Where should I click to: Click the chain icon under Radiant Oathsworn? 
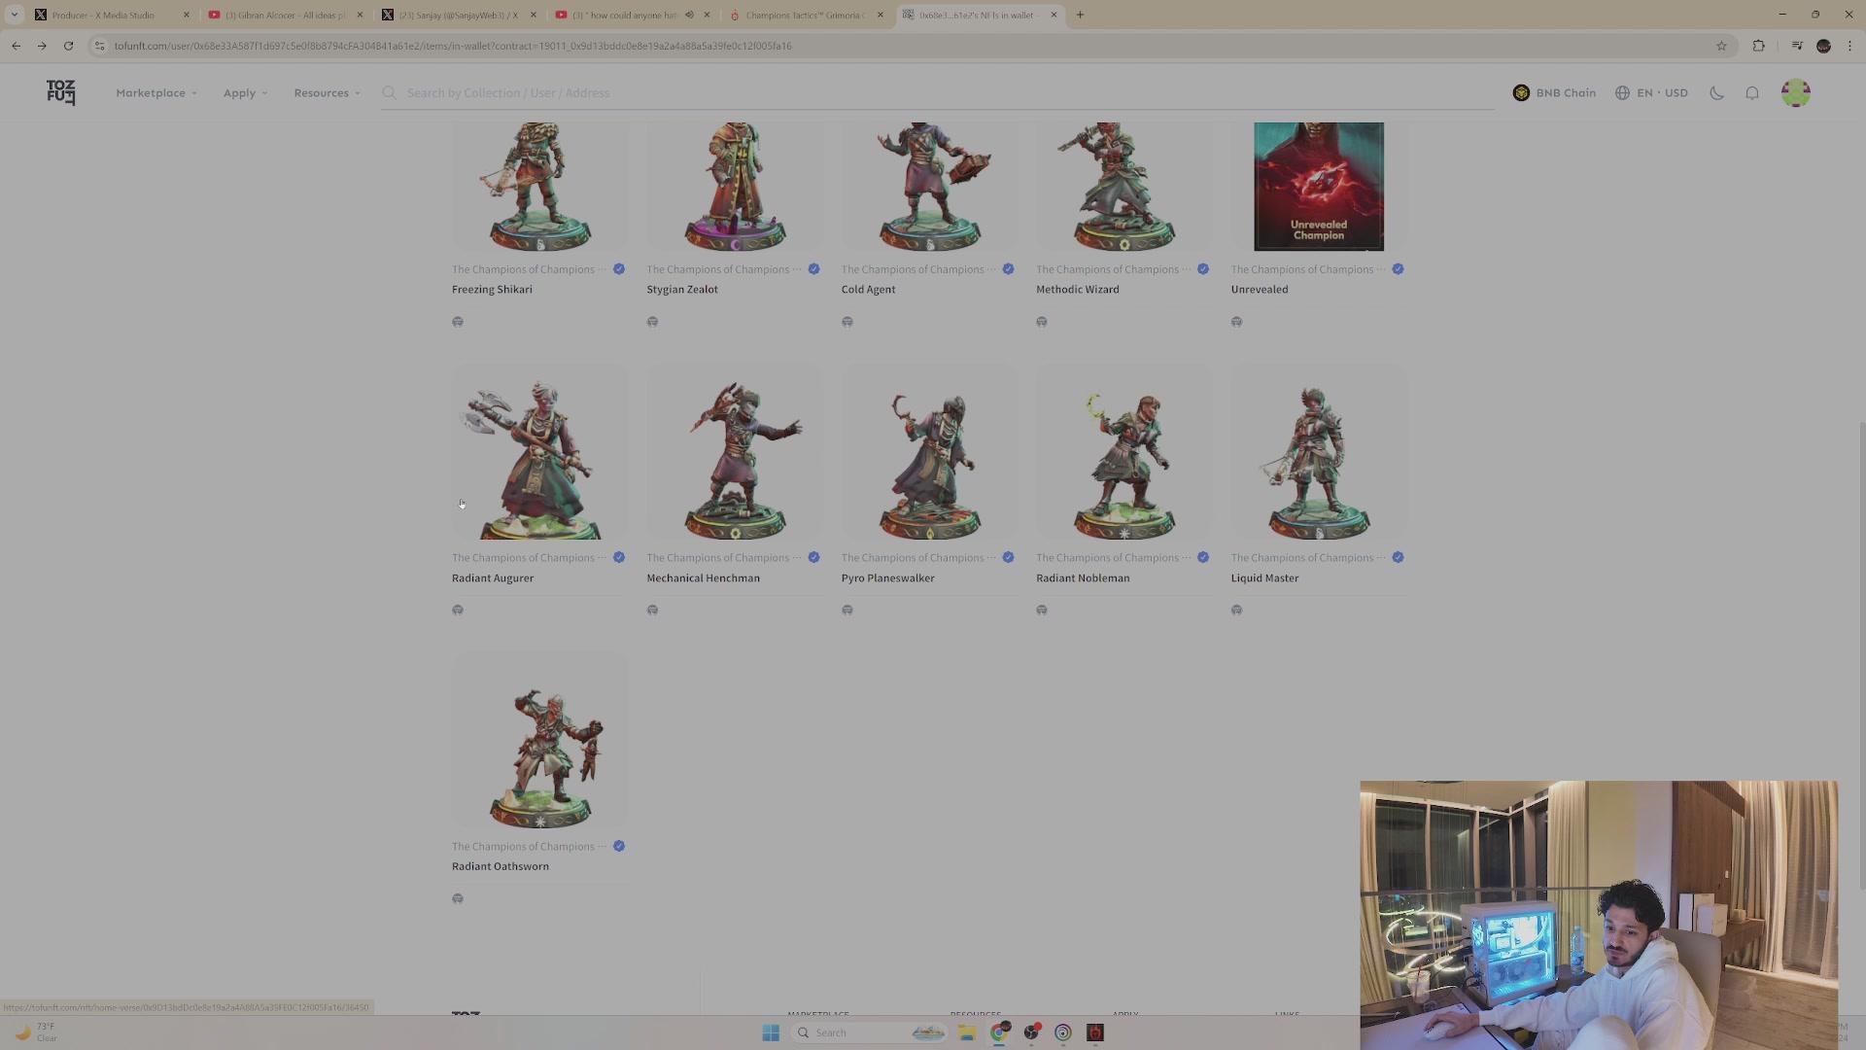pos(458,899)
